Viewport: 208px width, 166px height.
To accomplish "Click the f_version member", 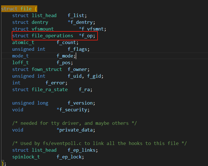I will [x=80, y=103].
